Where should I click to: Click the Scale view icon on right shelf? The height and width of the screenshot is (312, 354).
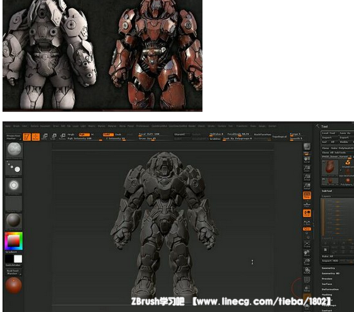tap(307, 262)
